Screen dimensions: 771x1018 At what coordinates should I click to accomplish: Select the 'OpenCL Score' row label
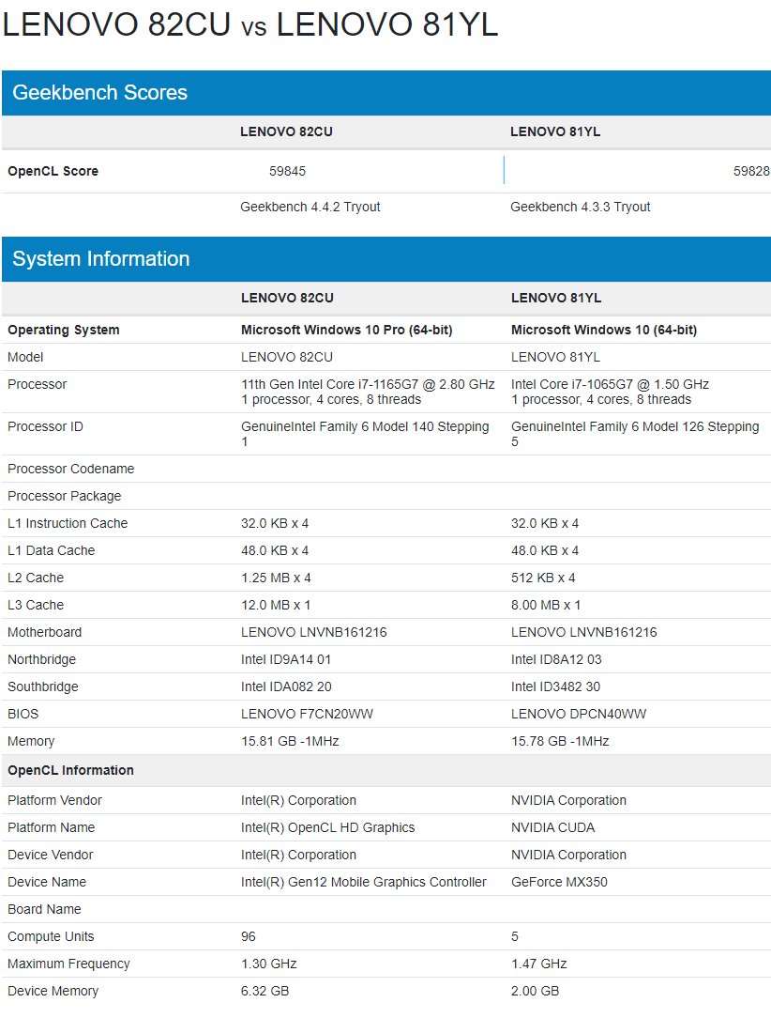53,172
